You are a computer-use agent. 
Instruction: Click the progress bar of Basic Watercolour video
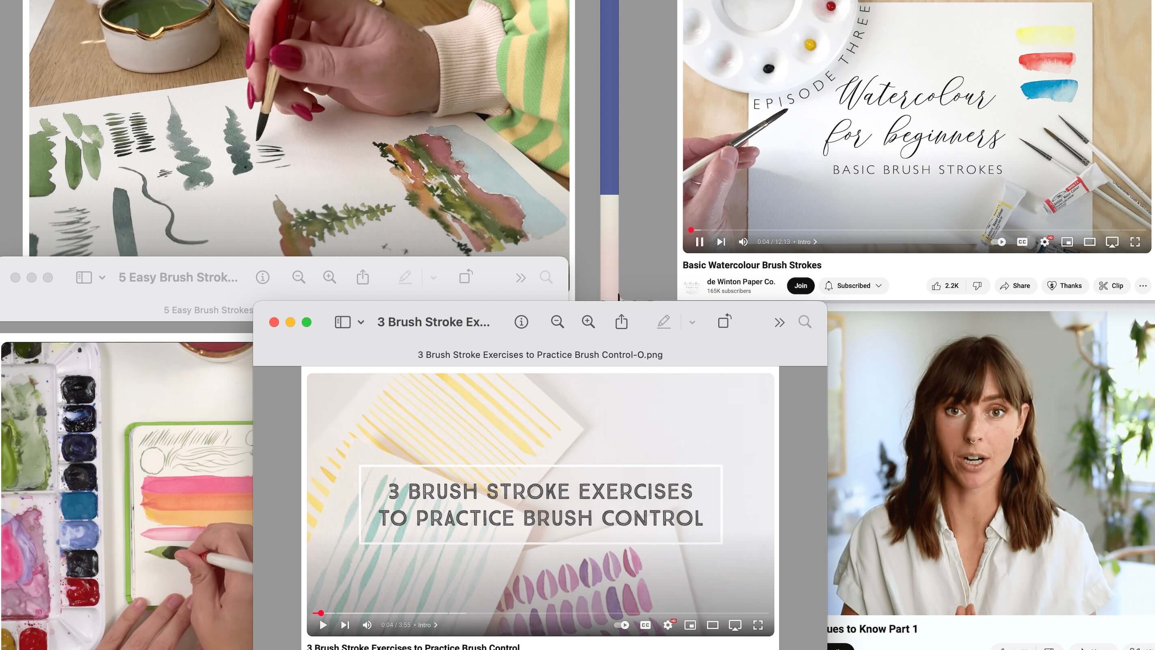click(x=897, y=230)
